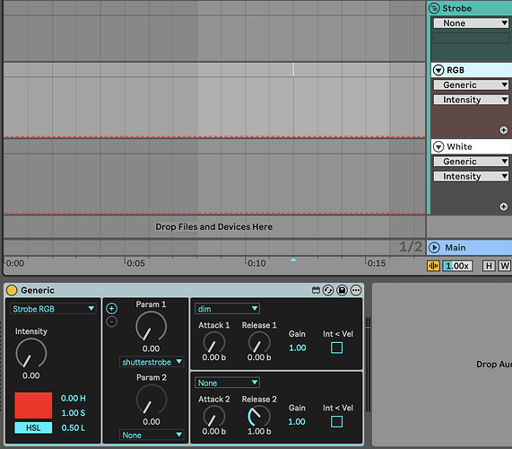Play the Main track button

434,248
